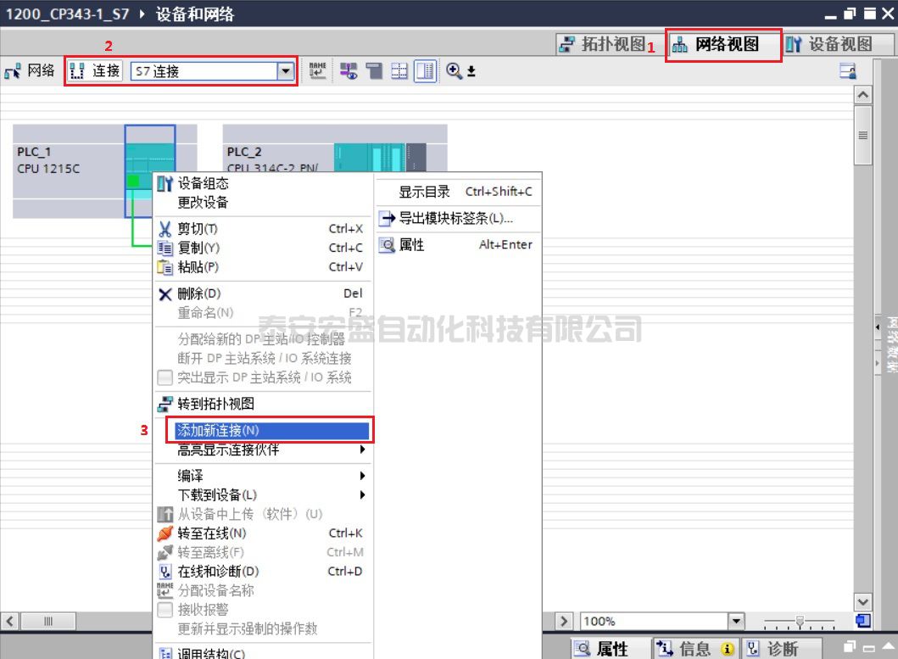This screenshot has height=659, width=898.
Task: Click the show page break toolbar icon
Action: [x=399, y=71]
